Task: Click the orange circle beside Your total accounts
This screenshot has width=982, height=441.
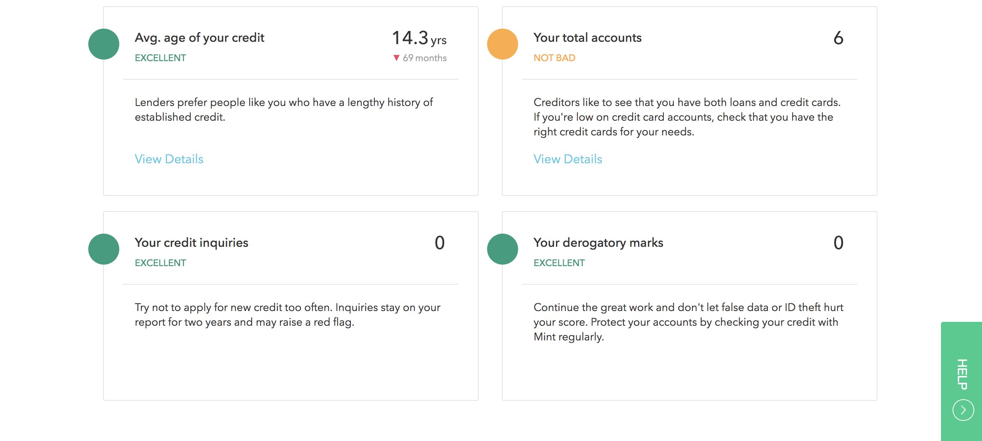Action: [503, 44]
